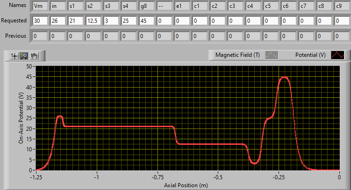The height and width of the screenshot is (190, 351).
Task: Edit Requested value under c1
Action: point(200,21)
